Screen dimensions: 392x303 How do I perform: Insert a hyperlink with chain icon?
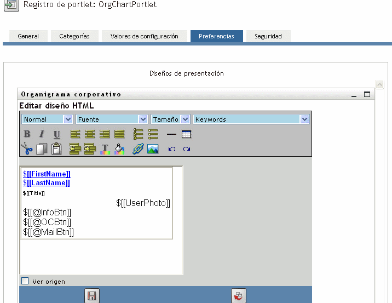(138, 149)
